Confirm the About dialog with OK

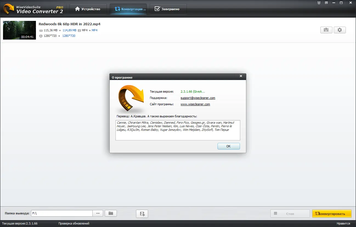[x=228, y=146]
